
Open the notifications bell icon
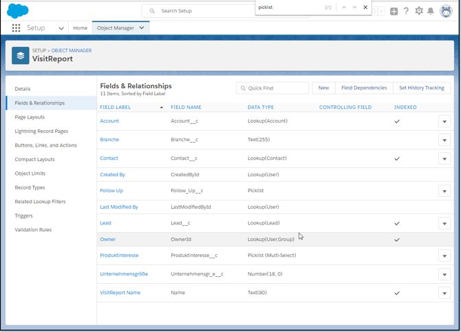click(x=431, y=11)
